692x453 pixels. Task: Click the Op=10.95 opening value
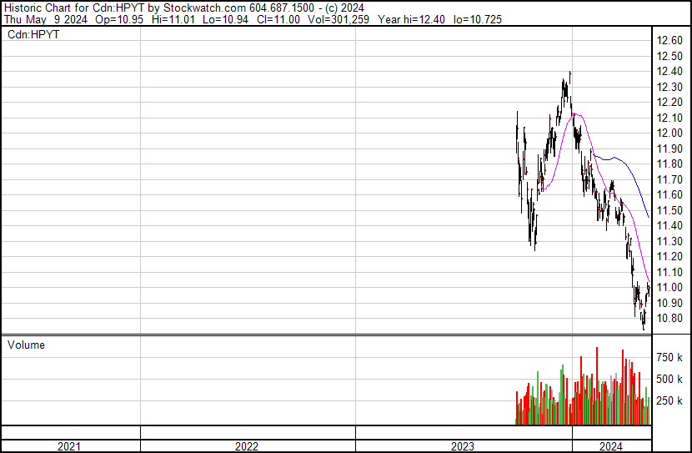119,19
